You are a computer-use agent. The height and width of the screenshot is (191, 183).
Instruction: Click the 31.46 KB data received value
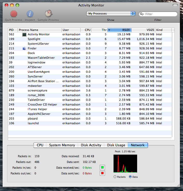tap(88, 156)
